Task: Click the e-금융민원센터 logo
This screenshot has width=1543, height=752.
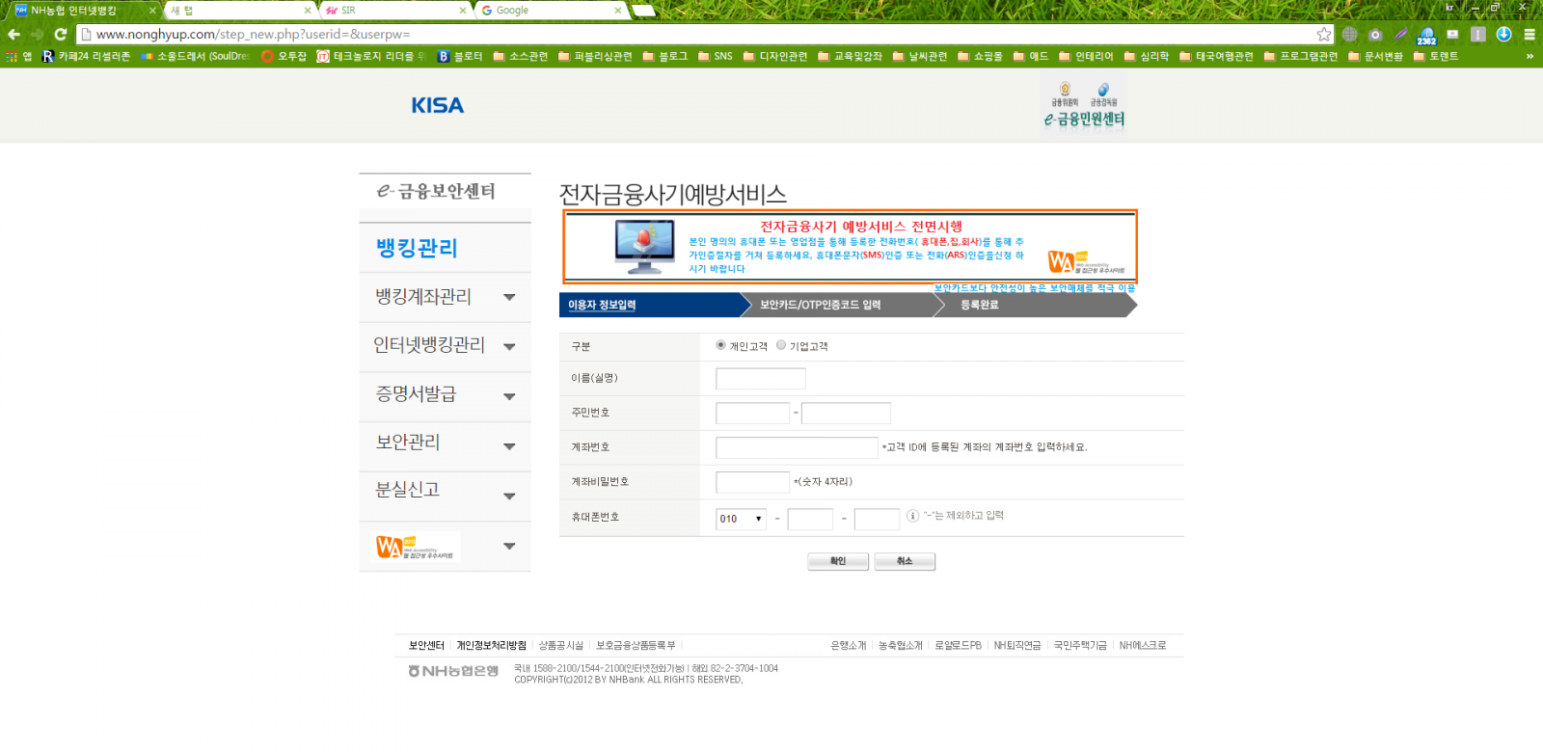Action: [1085, 106]
